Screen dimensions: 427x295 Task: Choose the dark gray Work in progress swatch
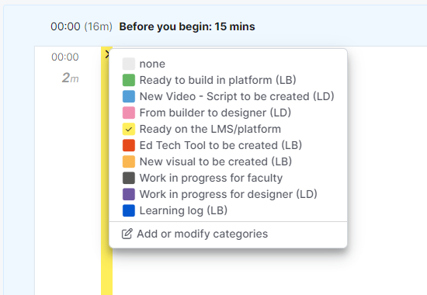pyautogui.click(x=129, y=178)
